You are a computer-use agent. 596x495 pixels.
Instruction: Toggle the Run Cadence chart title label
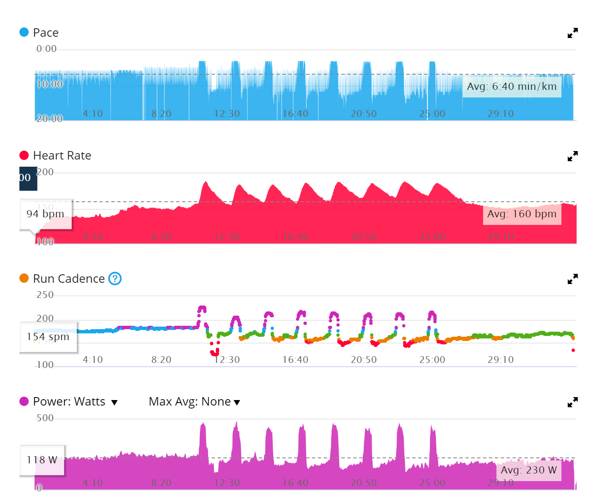69,279
